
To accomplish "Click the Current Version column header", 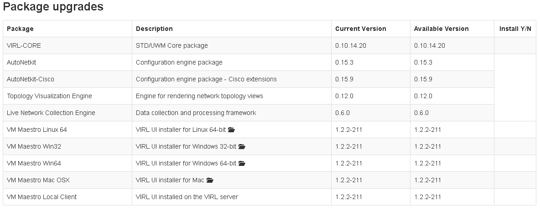I will point(361,29).
